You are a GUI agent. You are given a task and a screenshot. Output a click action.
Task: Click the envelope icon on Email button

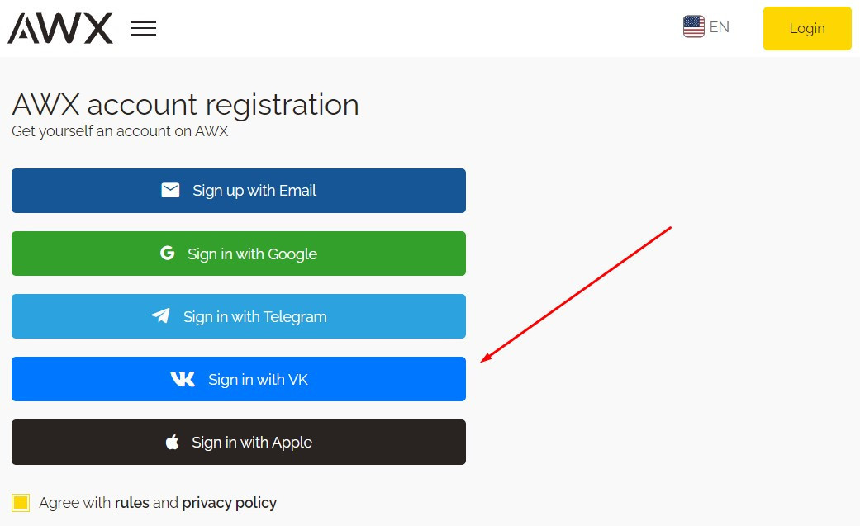[170, 191]
